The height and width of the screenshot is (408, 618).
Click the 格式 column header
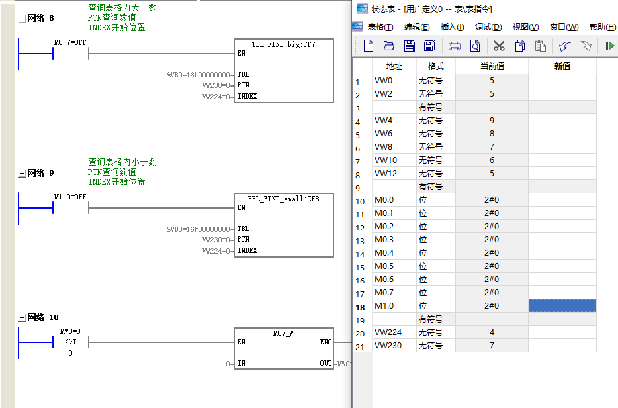pos(436,66)
